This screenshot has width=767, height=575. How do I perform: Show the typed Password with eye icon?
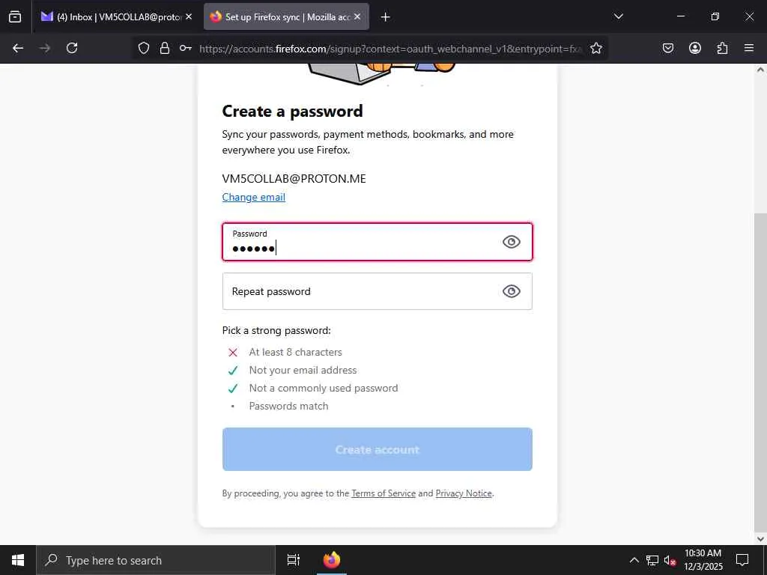coord(511,242)
